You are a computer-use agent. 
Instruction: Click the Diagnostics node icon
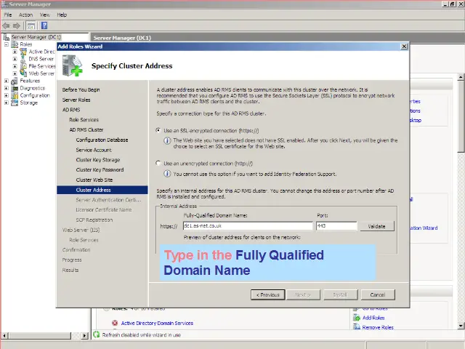pos(15,88)
